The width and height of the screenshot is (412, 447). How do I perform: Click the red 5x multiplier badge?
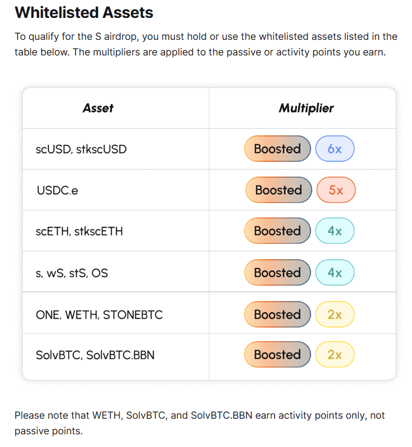[x=336, y=190]
